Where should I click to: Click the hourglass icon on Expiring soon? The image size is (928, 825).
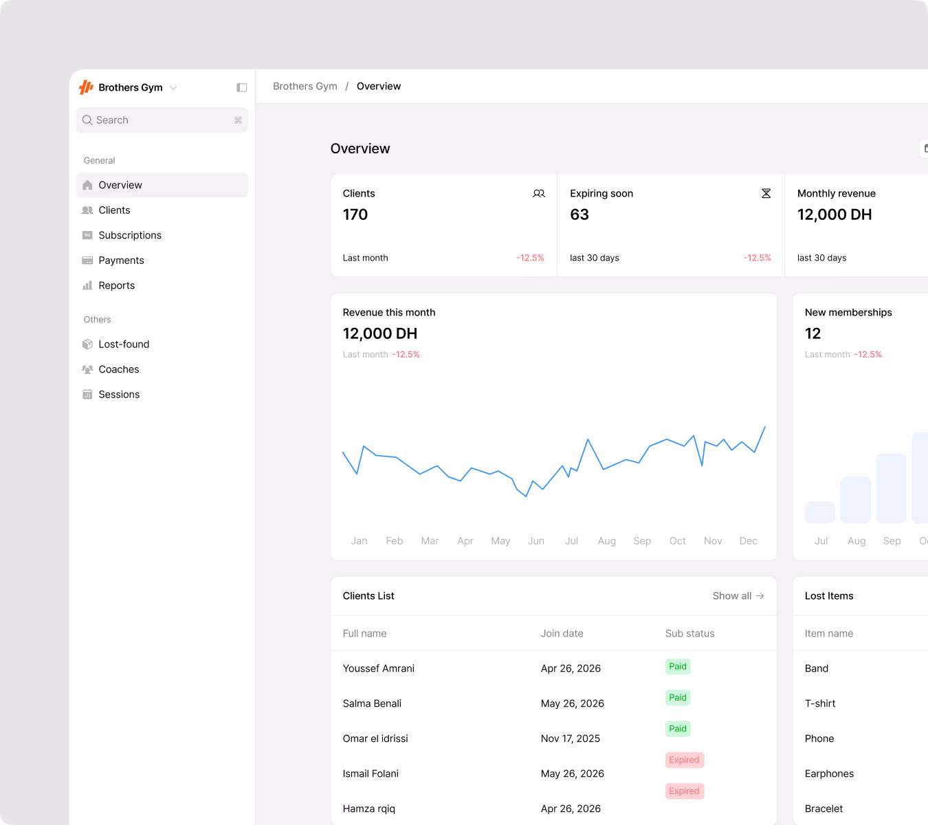pos(766,194)
